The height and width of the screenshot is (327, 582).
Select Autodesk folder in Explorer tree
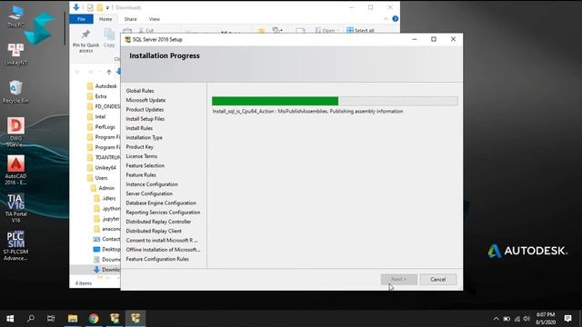coord(102,86)
